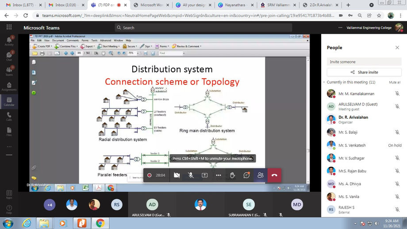Collapse Currently in this meeting list
Screen dimensions: 407x229
(324, 82)
